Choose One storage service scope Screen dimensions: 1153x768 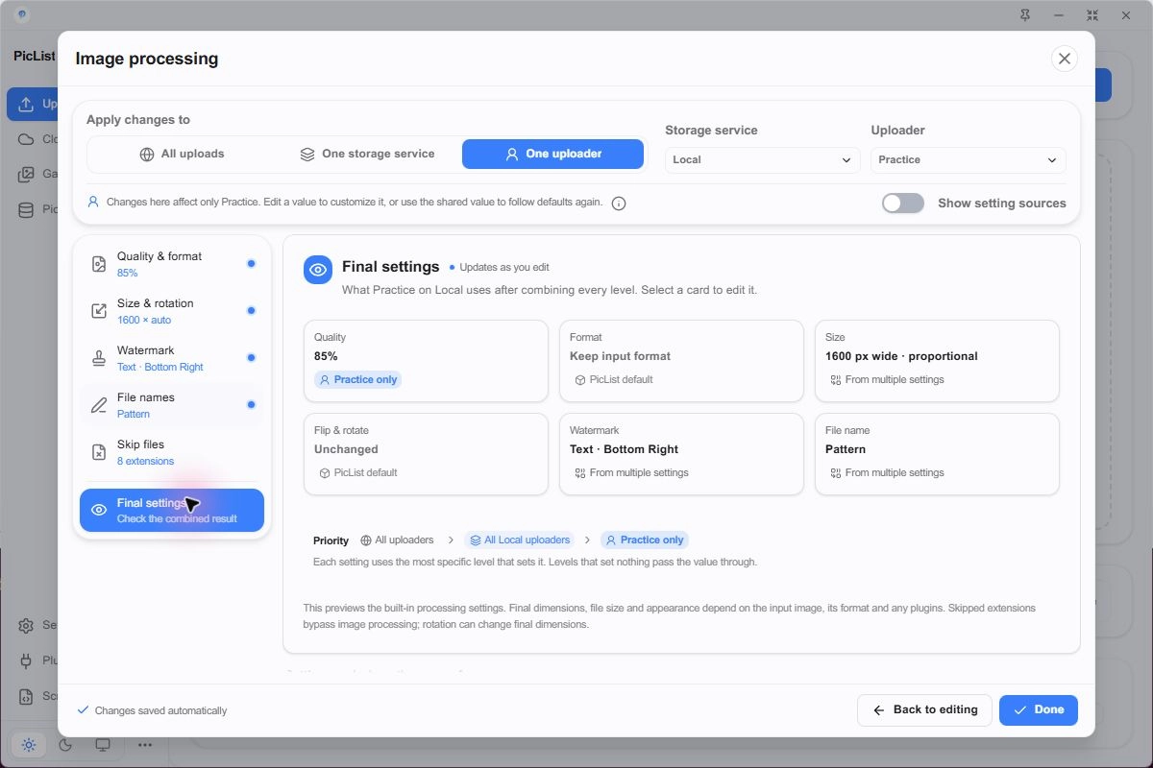[x=367, y=154]
